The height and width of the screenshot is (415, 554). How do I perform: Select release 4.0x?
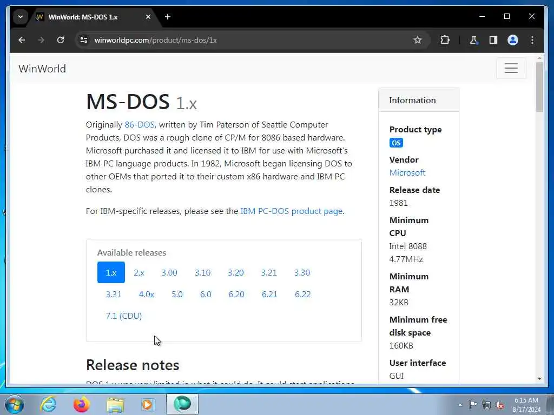pos(147,294)
